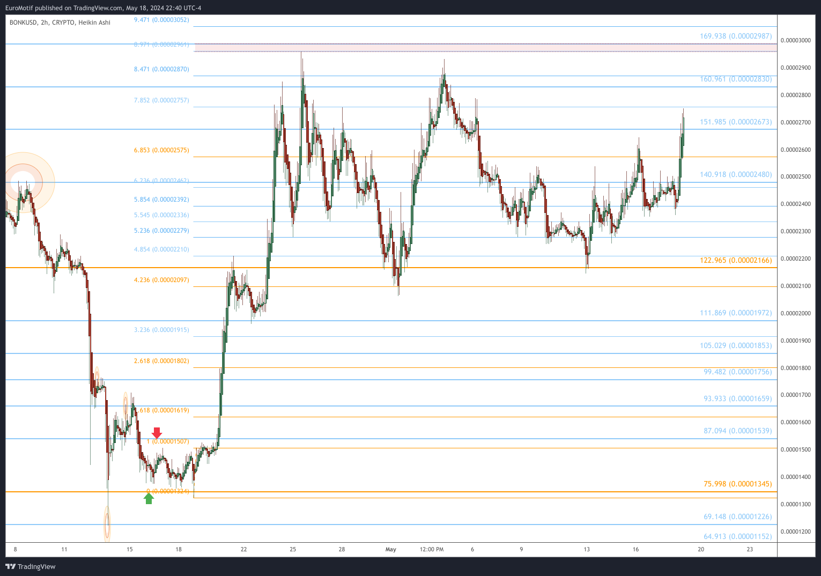Click 0.00002700 on the price axis

click(x=796, y=123)
